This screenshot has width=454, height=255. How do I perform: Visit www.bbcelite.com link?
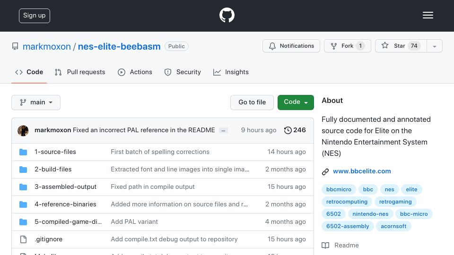click(362, 171)
